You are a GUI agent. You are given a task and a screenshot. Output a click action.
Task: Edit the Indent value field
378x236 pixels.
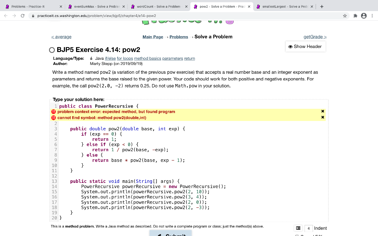tap(309, 228)
